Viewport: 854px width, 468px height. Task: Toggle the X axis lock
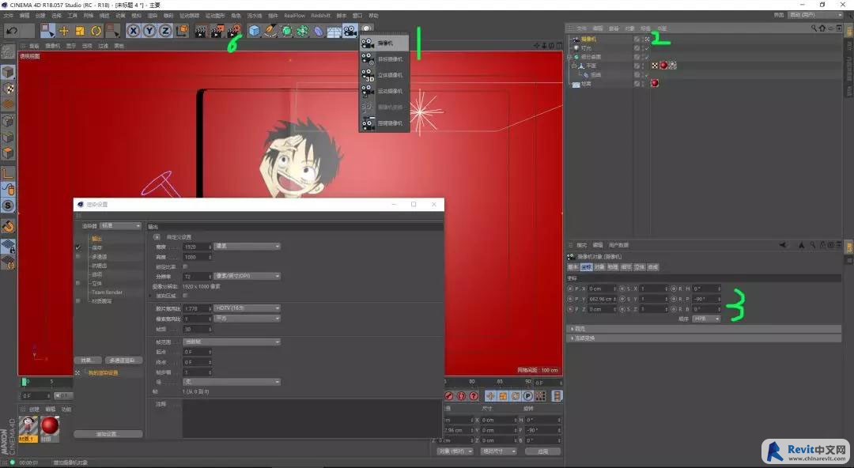(133, 31)
